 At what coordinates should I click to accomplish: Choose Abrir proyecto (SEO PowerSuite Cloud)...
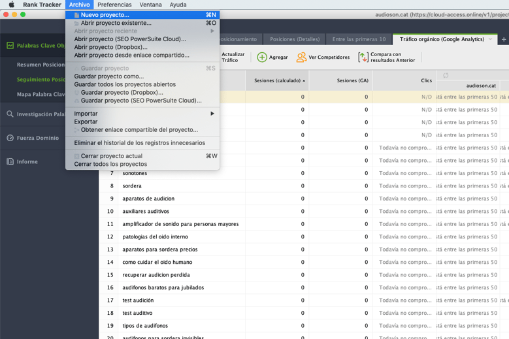[142, 39]
